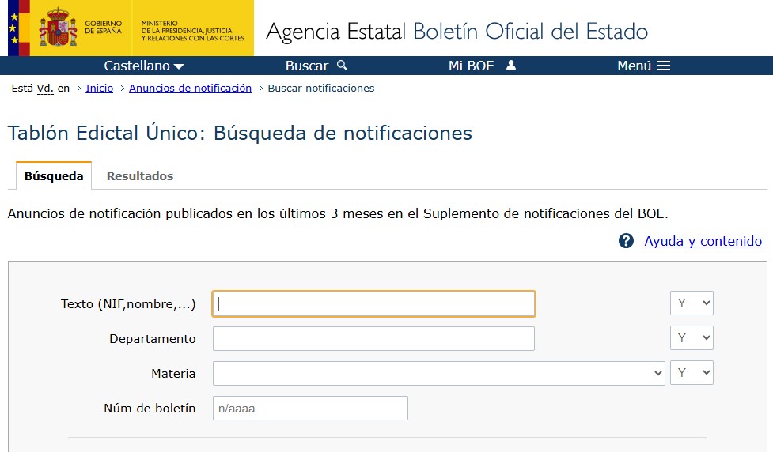Click into the Departamento text field
The width and height of the screenshot is (773, 452).
click(373, 338)
